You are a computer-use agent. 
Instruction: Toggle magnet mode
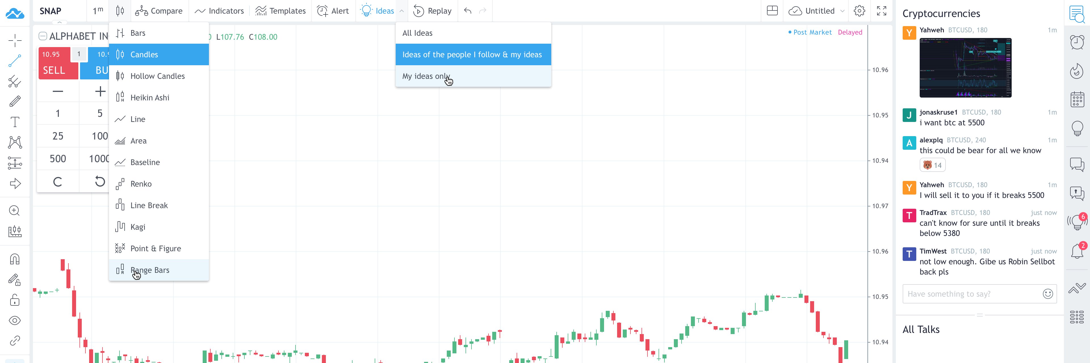(15, 259)
